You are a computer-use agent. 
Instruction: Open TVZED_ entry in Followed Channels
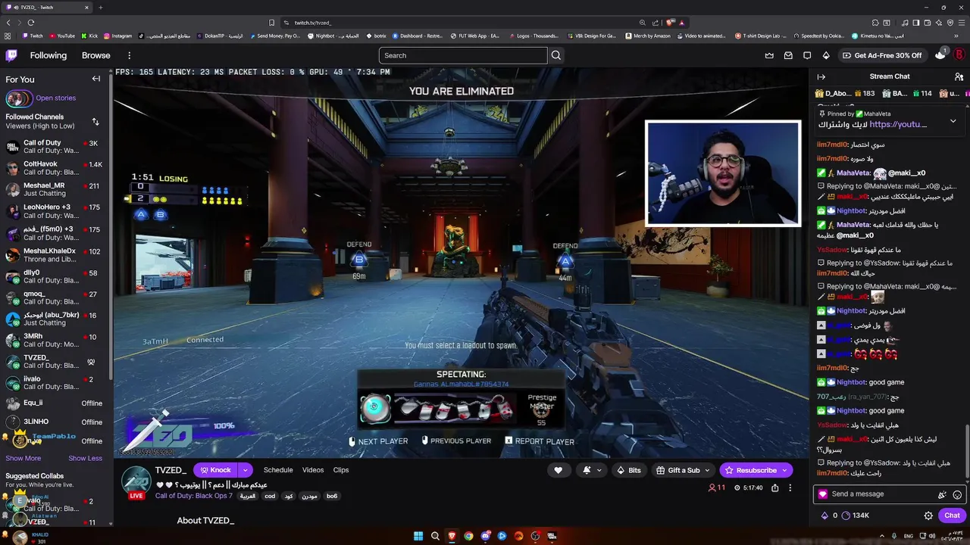[x=55, y=362]
